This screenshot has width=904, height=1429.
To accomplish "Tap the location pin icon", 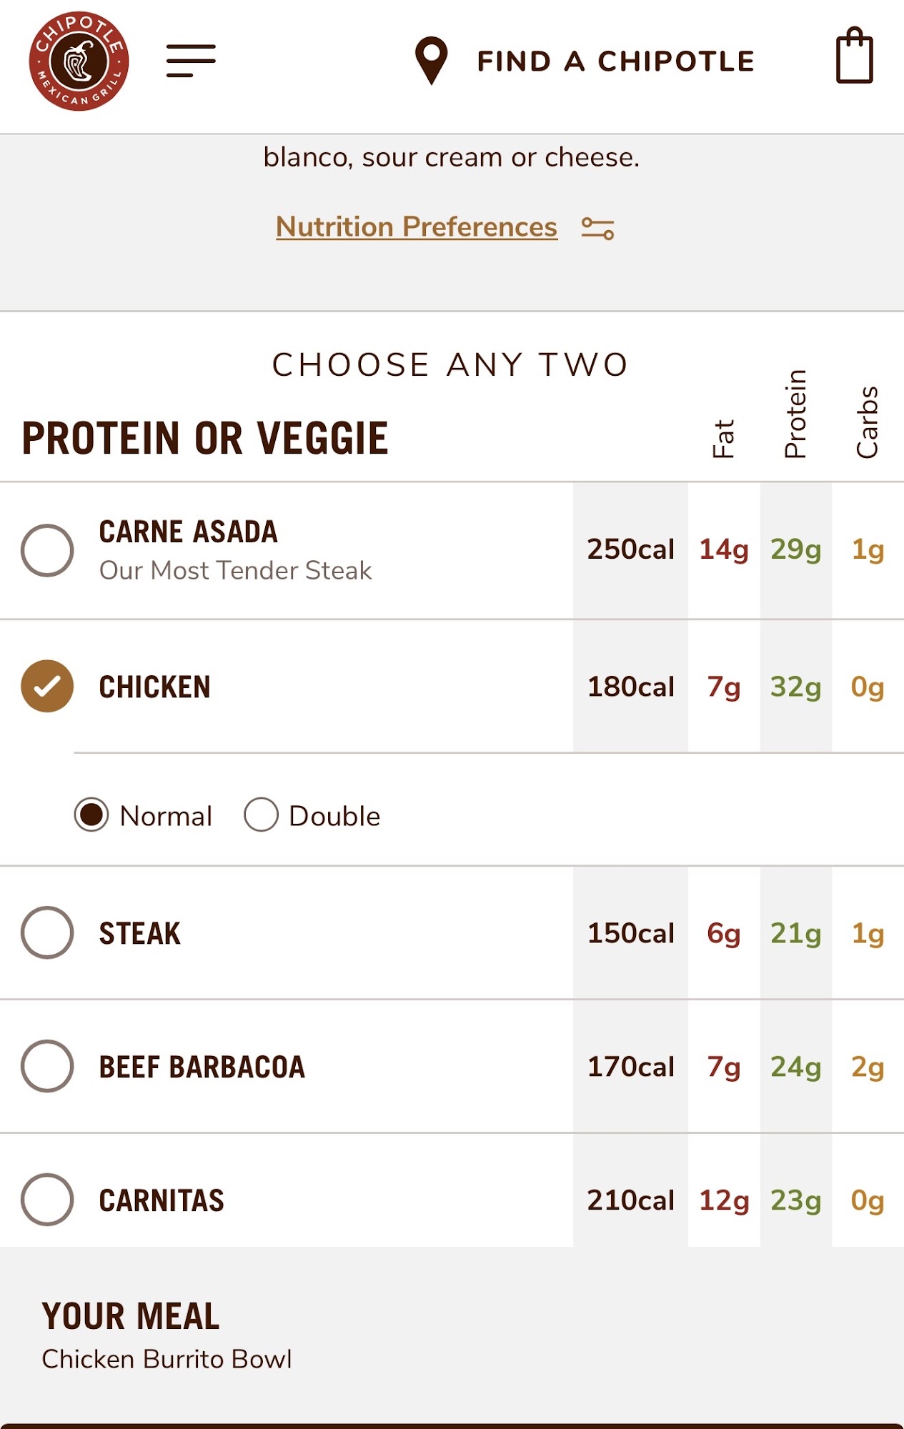I will click(431, 61).
